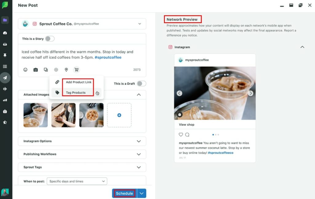
Task: Click the pin icon in sidebar
Action: tap(5, 55)
